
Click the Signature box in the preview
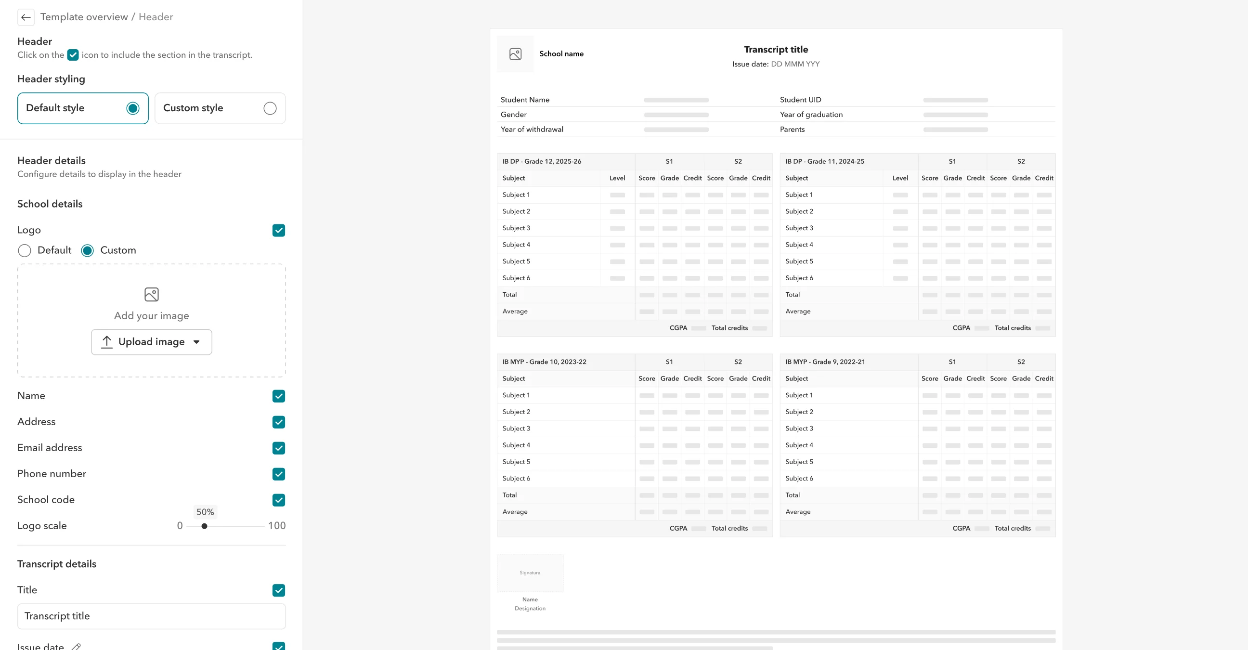(530, 572)
